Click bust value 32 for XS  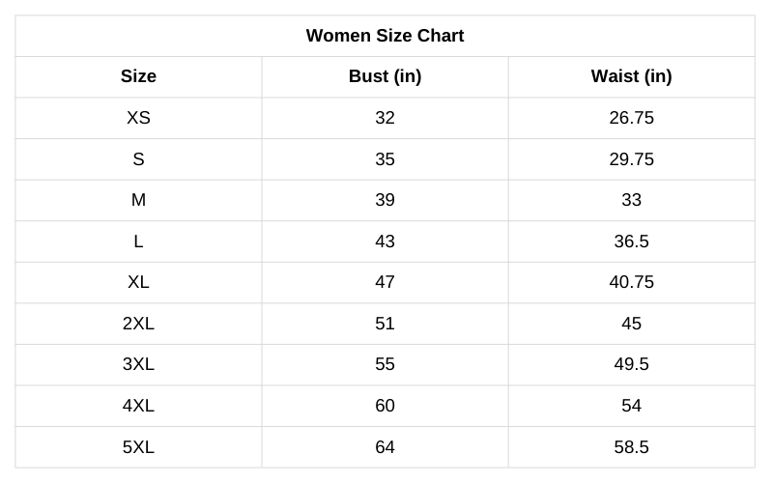pos(385,118)
